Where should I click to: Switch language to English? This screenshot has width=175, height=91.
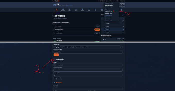click(x=110, y=20)
